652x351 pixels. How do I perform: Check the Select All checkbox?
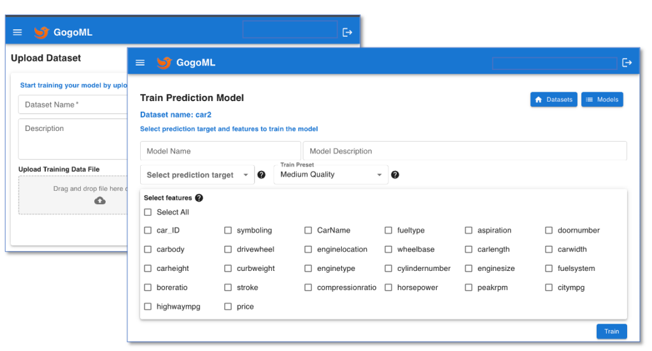coord(148,212)
